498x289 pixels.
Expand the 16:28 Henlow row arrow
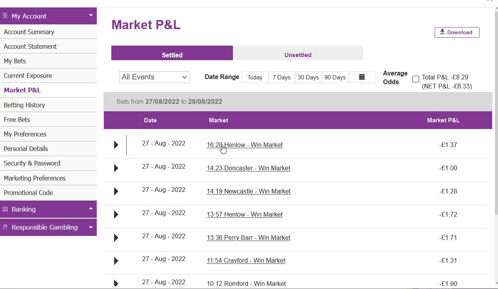[x=116, y=145]
